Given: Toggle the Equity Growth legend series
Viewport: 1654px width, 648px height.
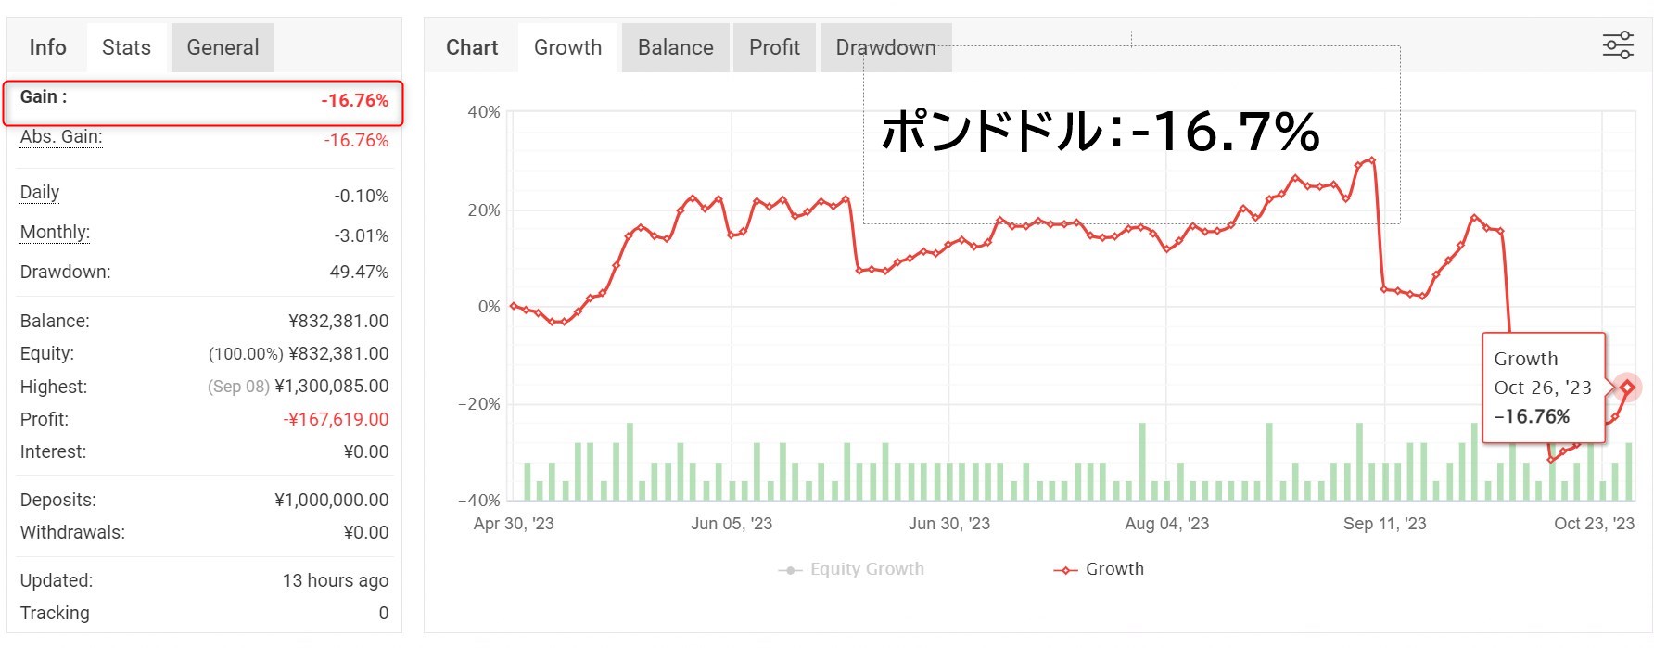Looking at the screenshot, I should tap(851, 569).
